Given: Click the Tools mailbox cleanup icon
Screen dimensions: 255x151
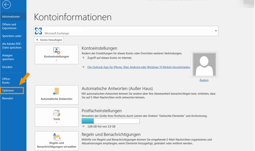Looking at the screenshot, I should coord(57,113).
